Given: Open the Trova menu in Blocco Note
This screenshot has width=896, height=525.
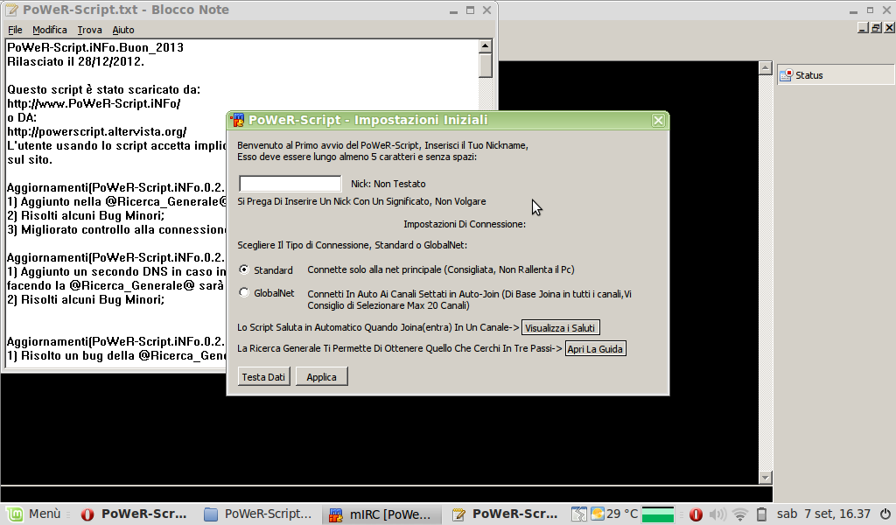Looking at the screenshot, I should [x=90, y=30].
